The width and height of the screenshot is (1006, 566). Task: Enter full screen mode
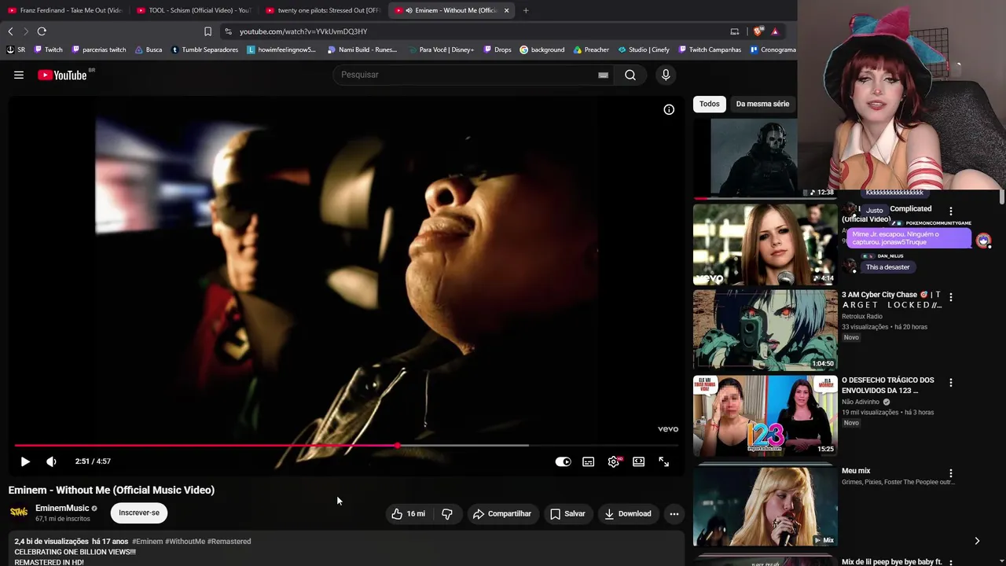(x=664, y=461)
